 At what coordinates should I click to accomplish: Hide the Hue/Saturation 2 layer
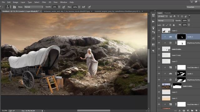(159, 68)
